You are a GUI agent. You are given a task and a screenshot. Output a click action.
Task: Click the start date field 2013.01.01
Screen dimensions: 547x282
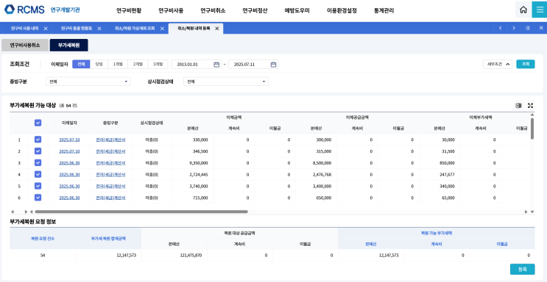click(x=197, y=65)
